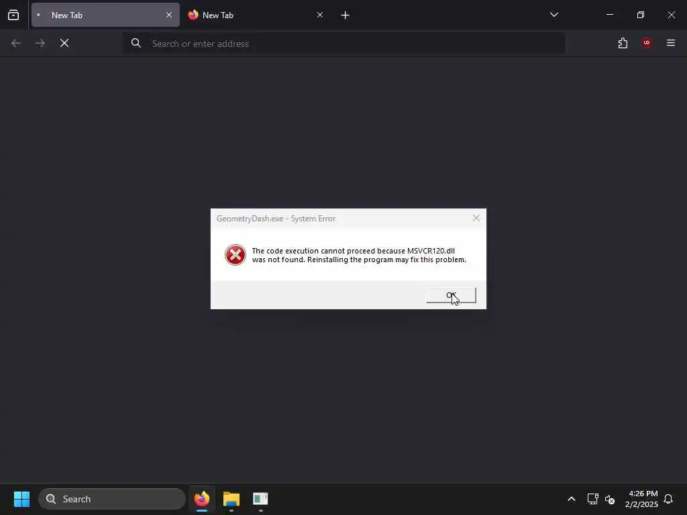The width and height of the screenshot is (687, 515).
Task: Close the second New Tab
Action: point(320,15)
